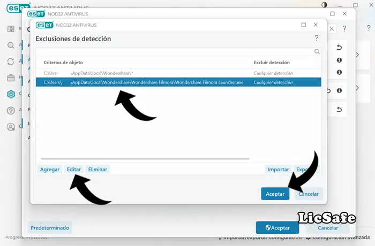
Task: Open help question mark in Exclusiones dialog
Action: point(317,38)
